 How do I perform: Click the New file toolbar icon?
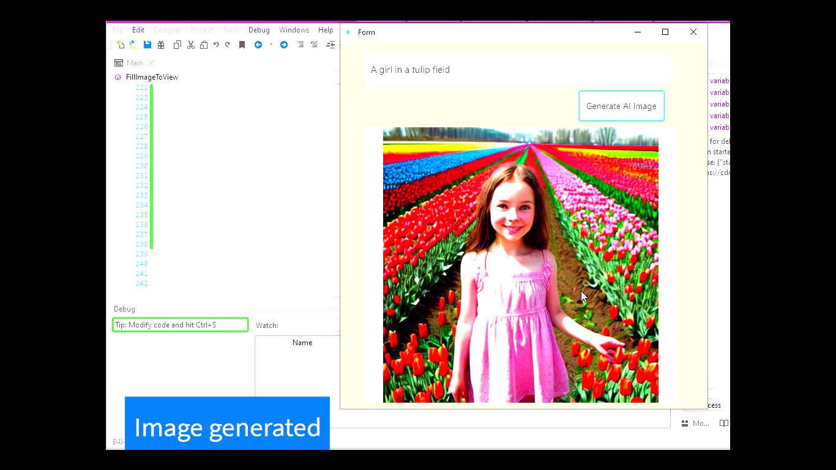pos(121,45)
